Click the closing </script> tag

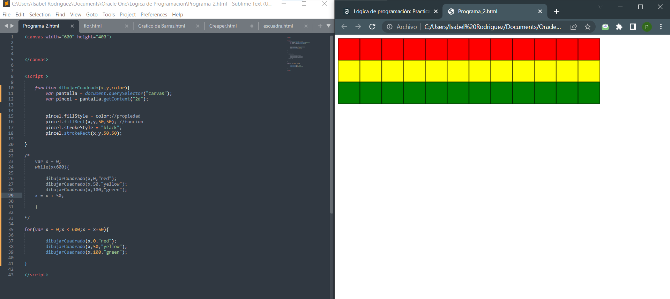click(36, 275)
